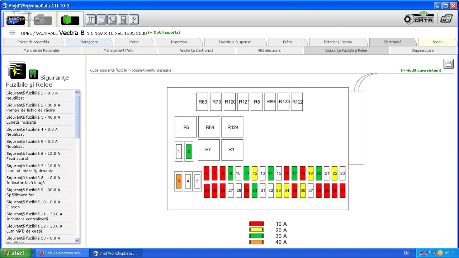
Task: Click green fuse 9 in the diagram
Action: click(x=231, y=173)
